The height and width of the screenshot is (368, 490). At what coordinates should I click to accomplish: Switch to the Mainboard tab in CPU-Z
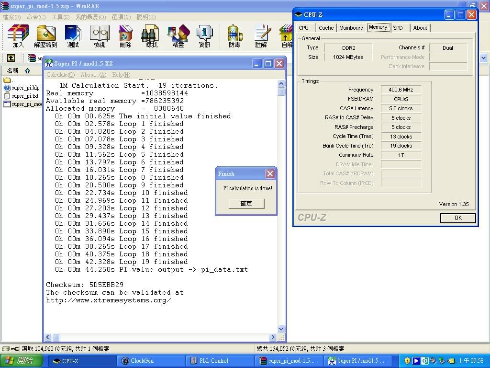[x=351, y=28]
